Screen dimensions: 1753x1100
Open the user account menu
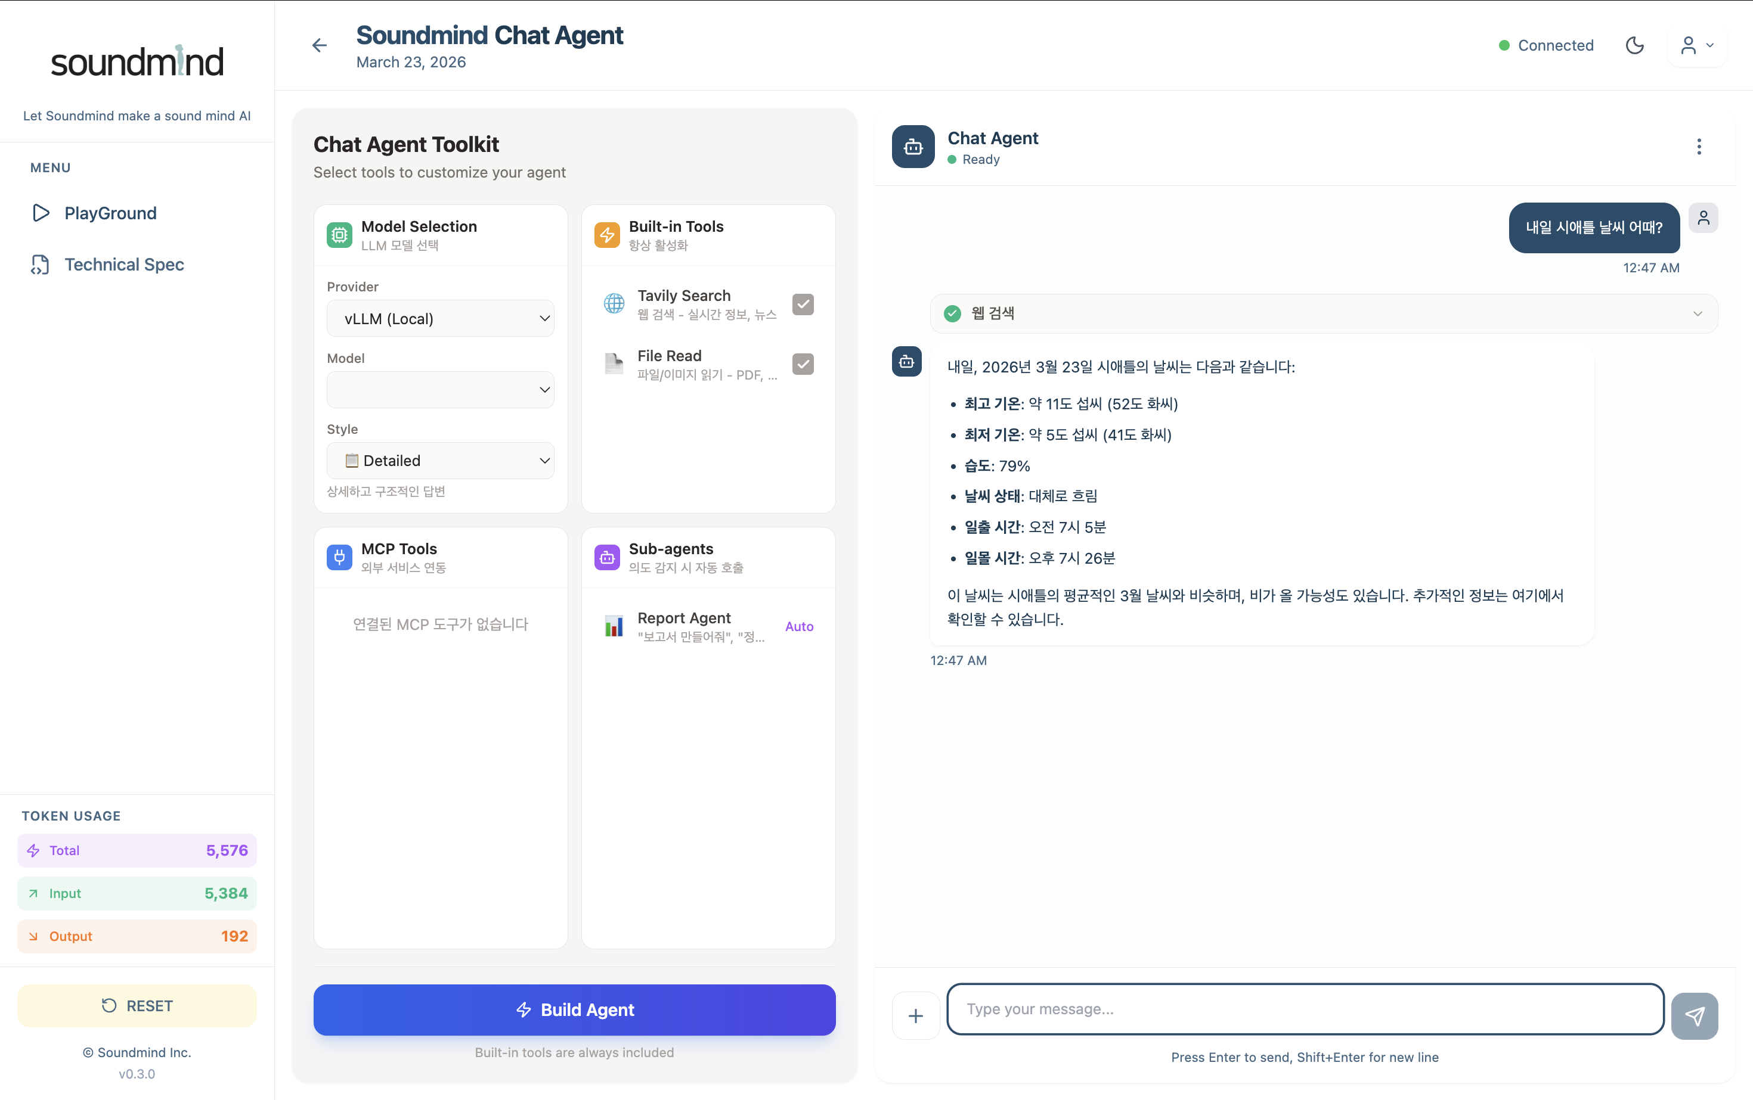point(1697,45)
